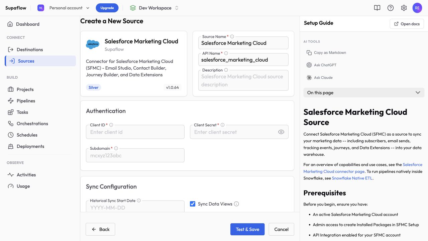The height and width of the screenshot is (241, 428).
Task: Open Destinations in sidebar
Action: tap(40, 50)
